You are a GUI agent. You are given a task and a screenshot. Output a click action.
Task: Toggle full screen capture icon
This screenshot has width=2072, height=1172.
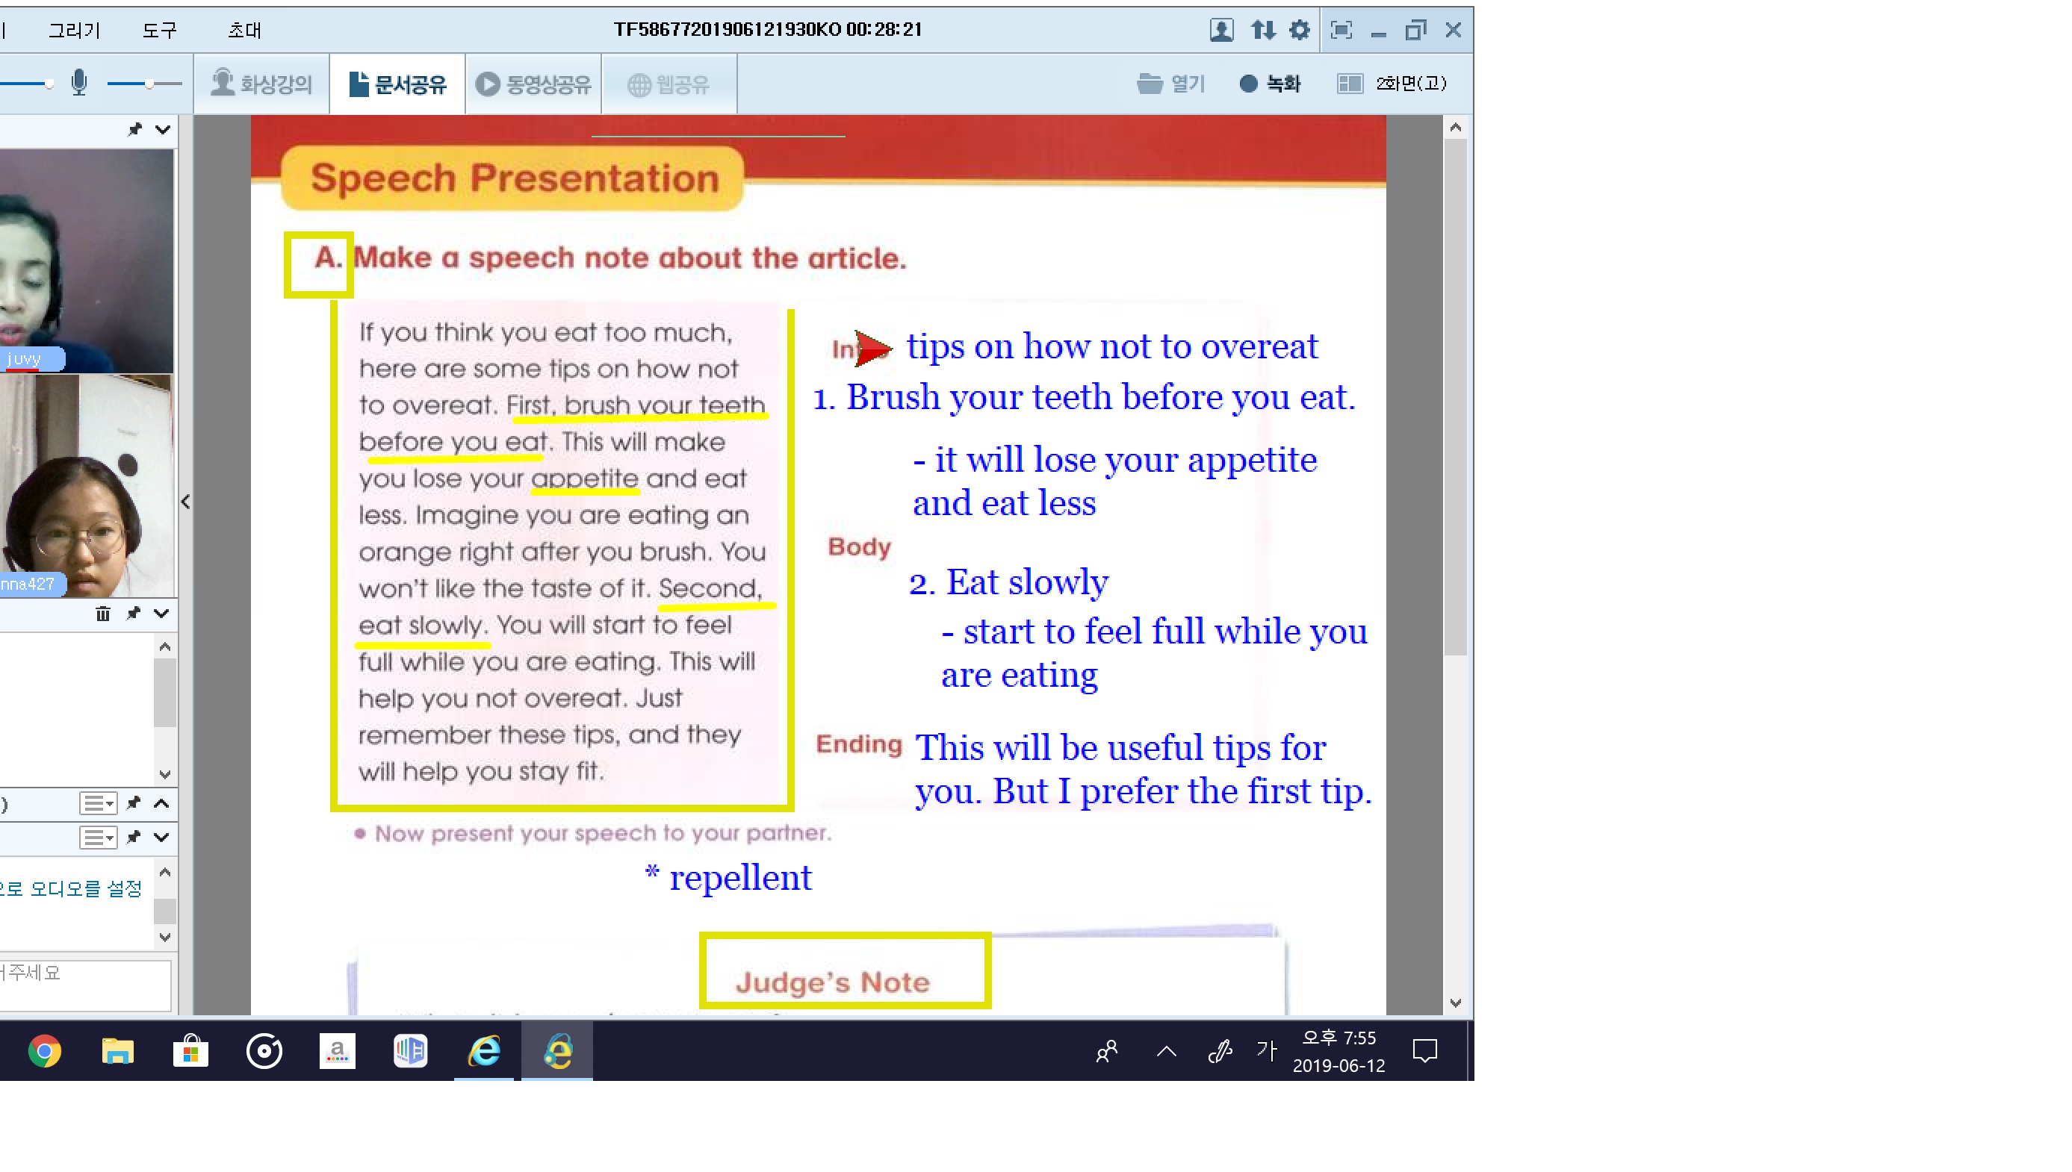point(1341,30)
